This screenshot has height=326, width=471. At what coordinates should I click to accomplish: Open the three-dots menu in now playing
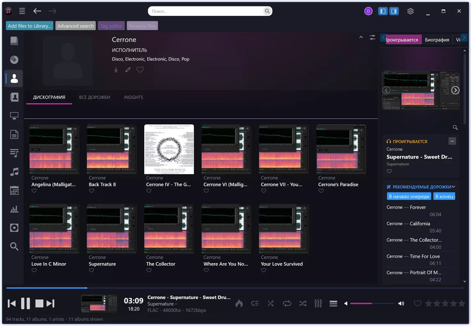(x=452, y=141)
